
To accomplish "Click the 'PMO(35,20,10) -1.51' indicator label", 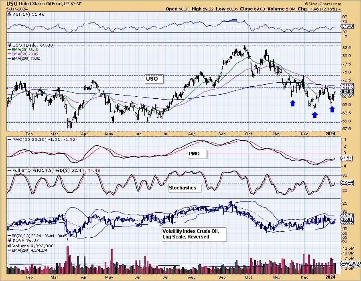I will pyautogui.click(x=34, y=139).
